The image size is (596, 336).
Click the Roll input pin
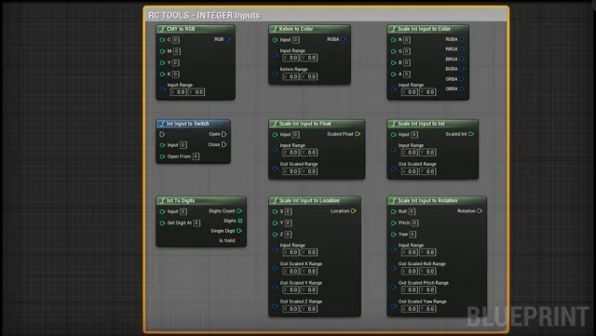(393, 211)
